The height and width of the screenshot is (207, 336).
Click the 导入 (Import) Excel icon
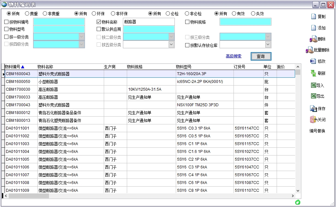tap(313, 86)
